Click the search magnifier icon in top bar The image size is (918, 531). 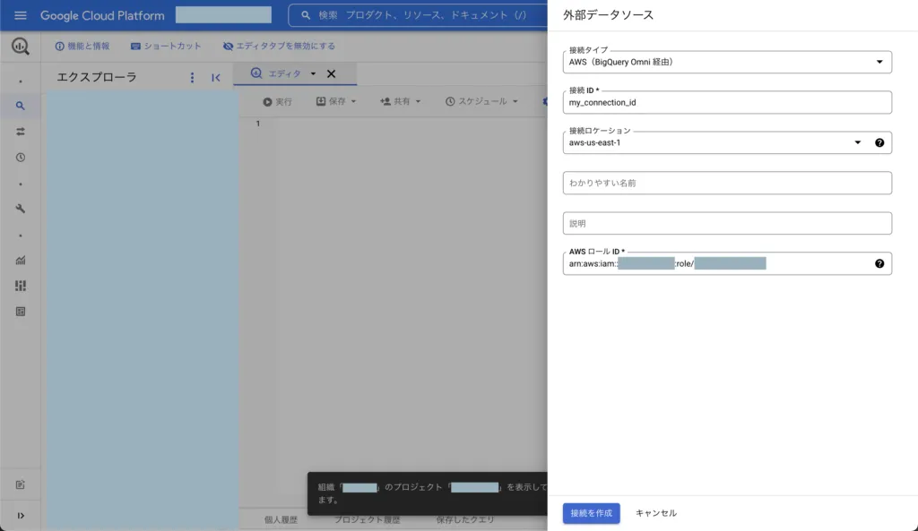point(306,15)
